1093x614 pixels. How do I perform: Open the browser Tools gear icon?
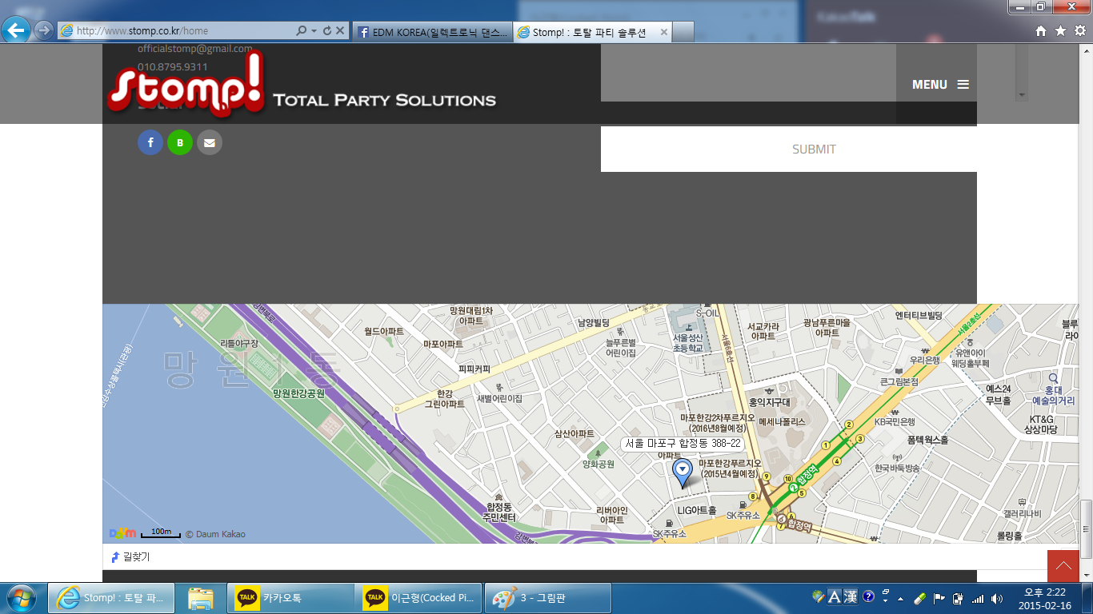click(x=1079, y=30)
